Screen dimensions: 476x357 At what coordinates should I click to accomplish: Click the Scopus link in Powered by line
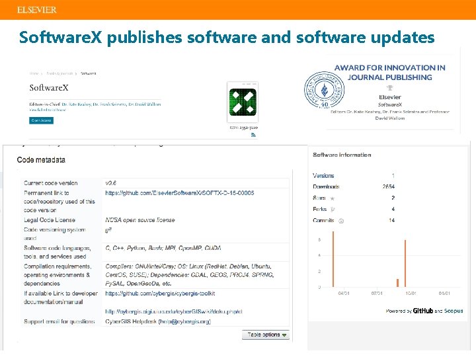[x=454, y=311]
